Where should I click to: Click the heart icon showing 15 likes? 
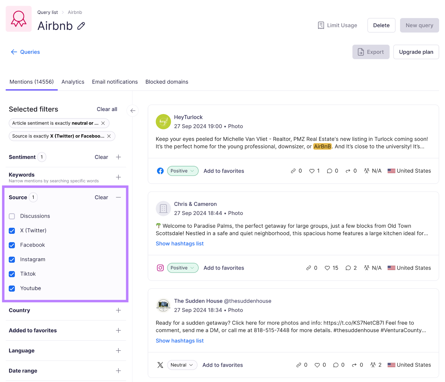pyautogui.click(x=327, y=268)
